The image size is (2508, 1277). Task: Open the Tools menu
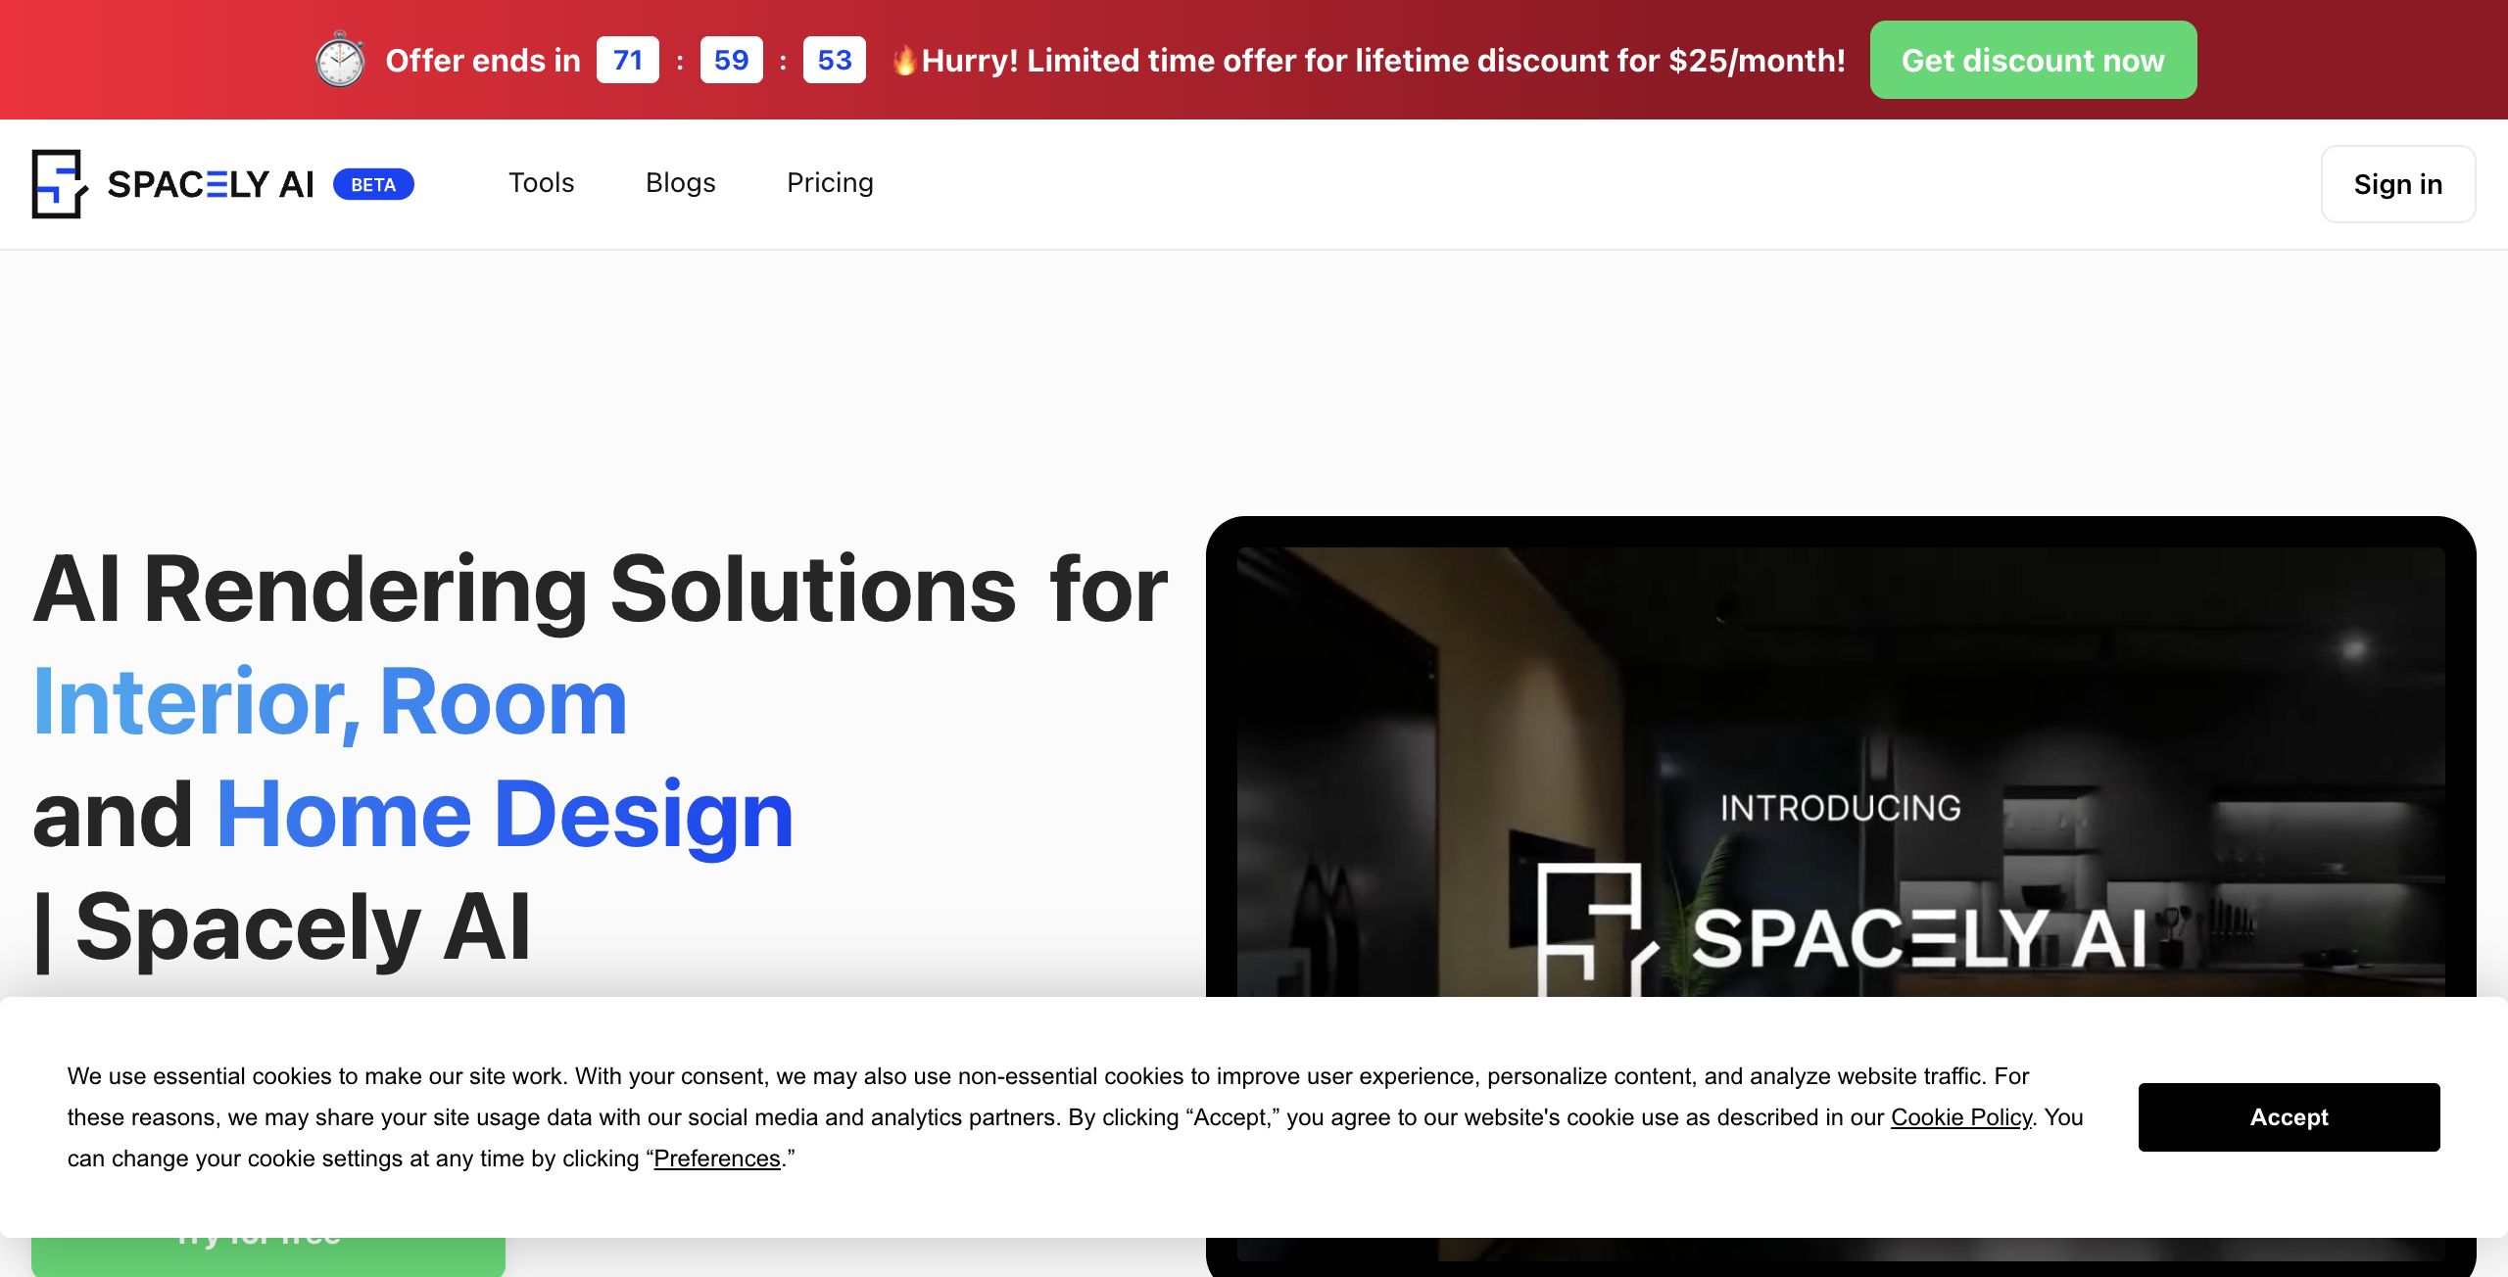coord(541,183)
